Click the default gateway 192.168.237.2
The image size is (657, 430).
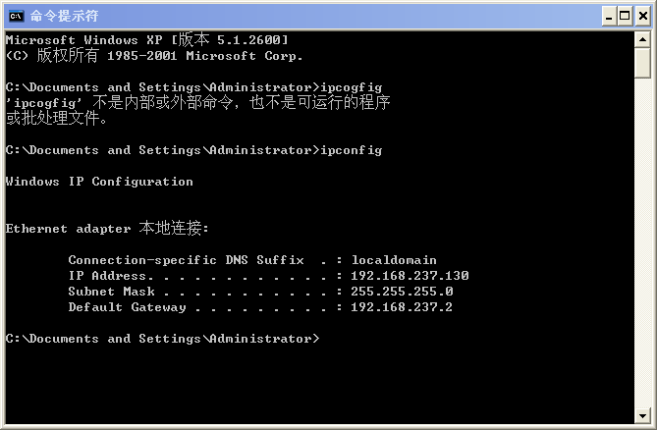pos(402,307)
